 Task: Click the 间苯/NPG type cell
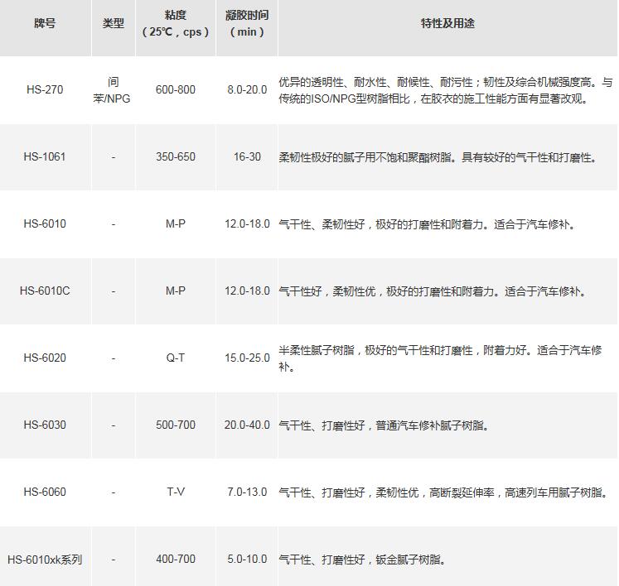[x=113, y=90]
